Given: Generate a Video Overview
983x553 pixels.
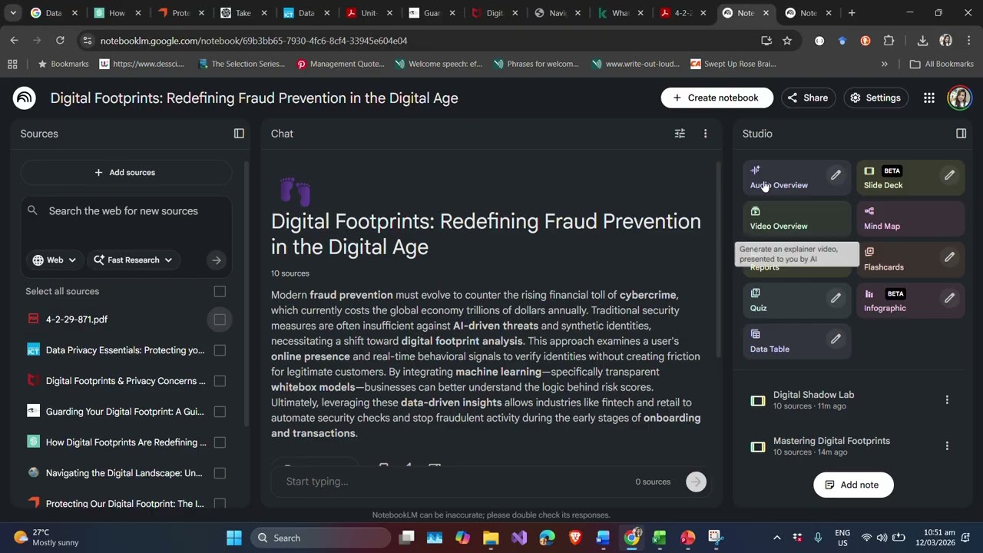Looking at the screenshot, I should (796, 218).
